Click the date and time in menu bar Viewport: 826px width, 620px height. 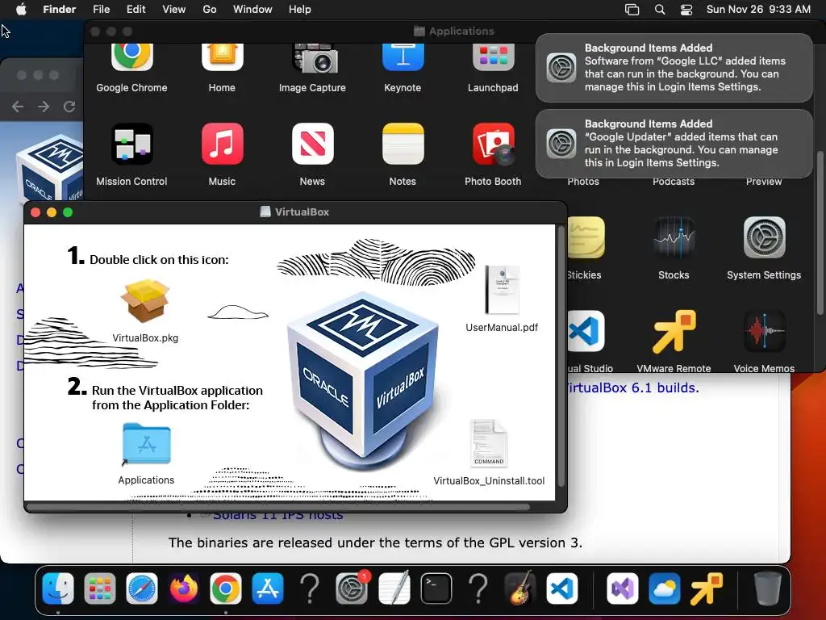coord(758,10)
